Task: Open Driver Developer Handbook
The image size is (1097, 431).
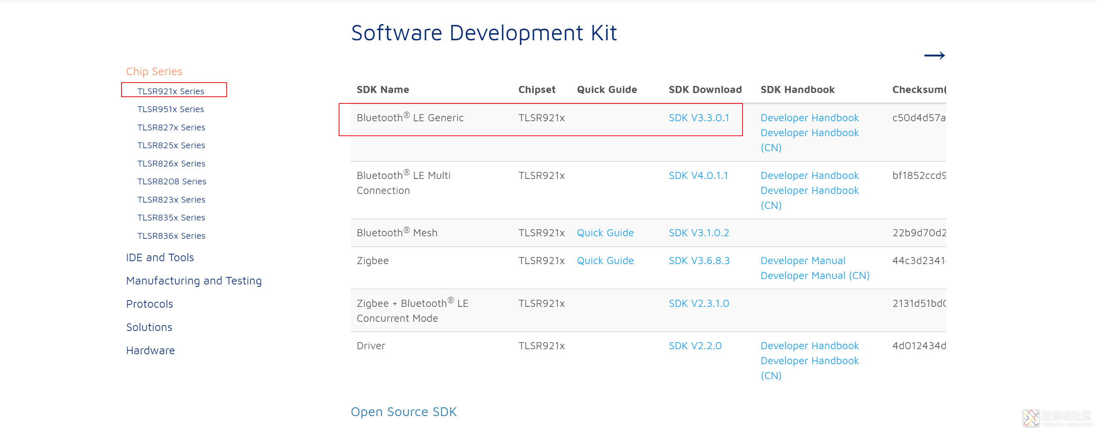Action: tap(810, 346)
